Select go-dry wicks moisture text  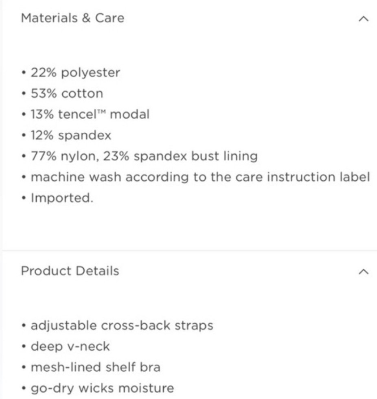click(x=102, y=388)
